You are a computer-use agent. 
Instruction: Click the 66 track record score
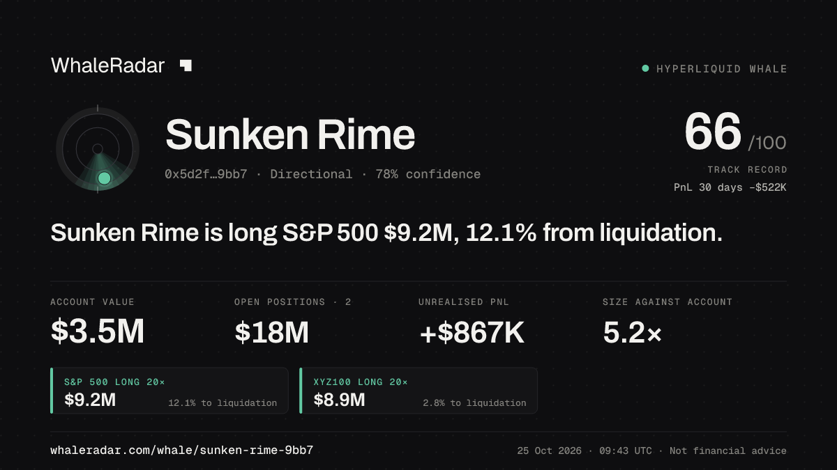(712, 132)
